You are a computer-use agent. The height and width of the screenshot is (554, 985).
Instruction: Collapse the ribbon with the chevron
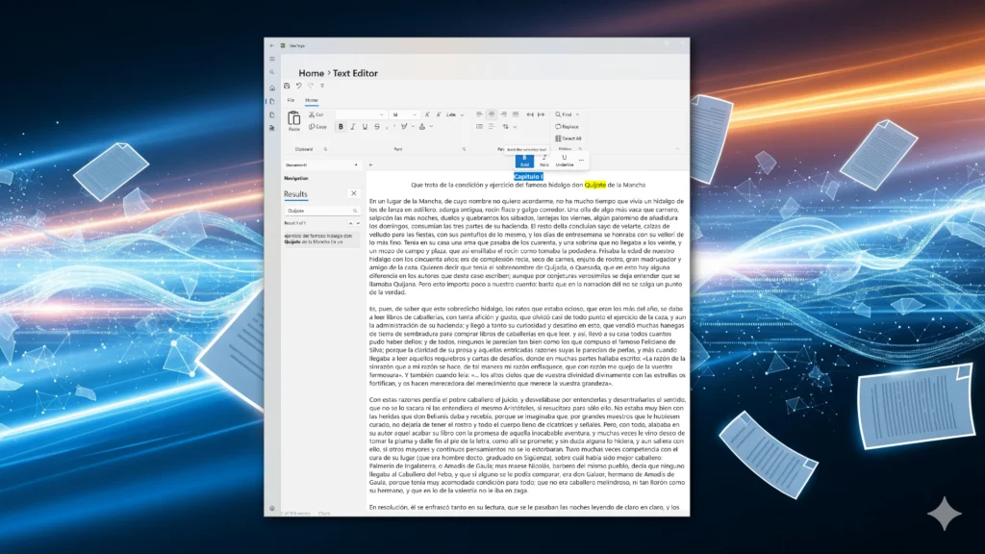[x=677, y=149]
